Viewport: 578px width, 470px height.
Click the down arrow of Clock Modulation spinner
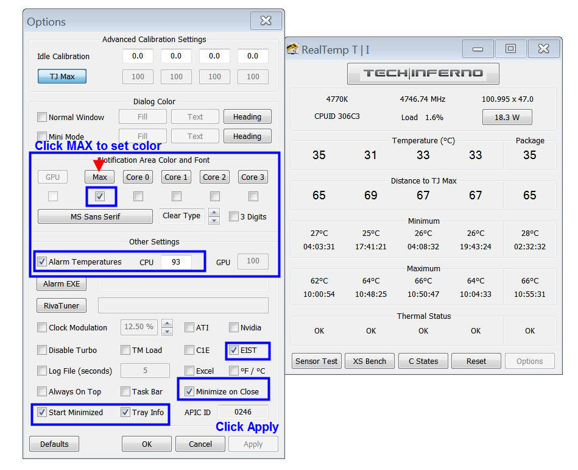167,331
